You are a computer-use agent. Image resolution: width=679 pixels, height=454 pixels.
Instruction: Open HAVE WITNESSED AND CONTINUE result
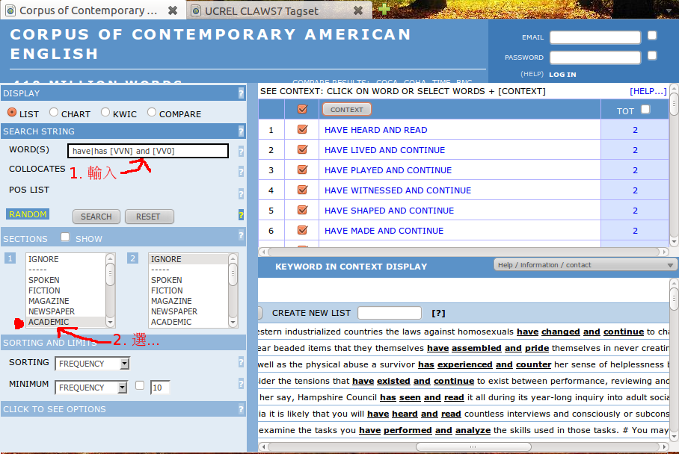pos(398,190)
